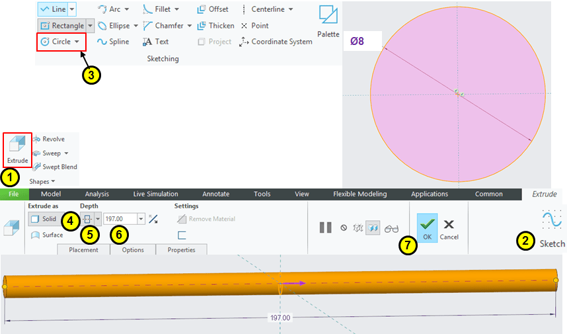The height and width of the screenshot is (334, 567).
Task: Open the Palette icon
Action: [x=328, y=15]
